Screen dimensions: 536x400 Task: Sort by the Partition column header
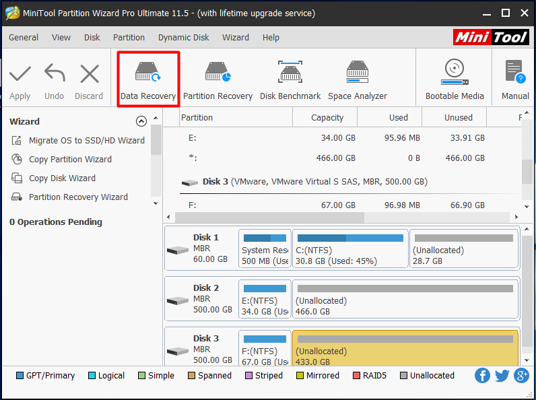pos(236,117)
